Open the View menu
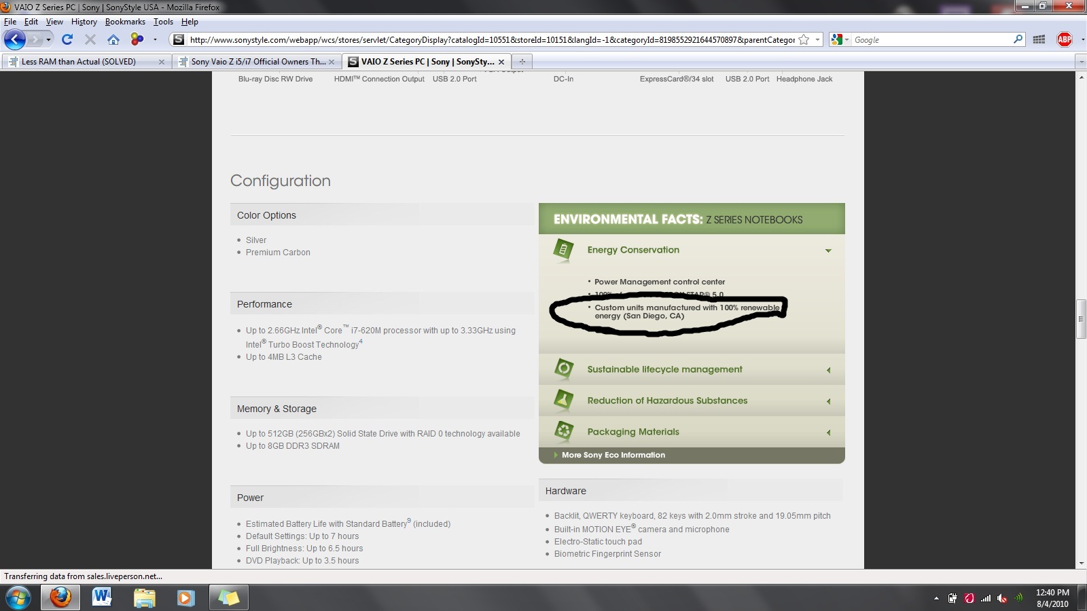This screenshot has height=611, width=1087. coord(54,22)
